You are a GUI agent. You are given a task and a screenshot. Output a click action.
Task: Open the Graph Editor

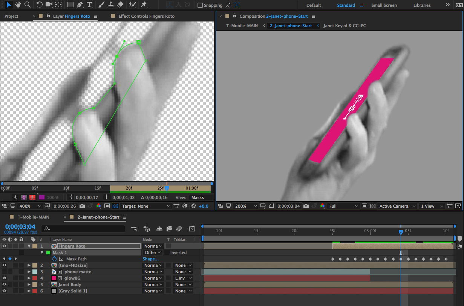192,228
